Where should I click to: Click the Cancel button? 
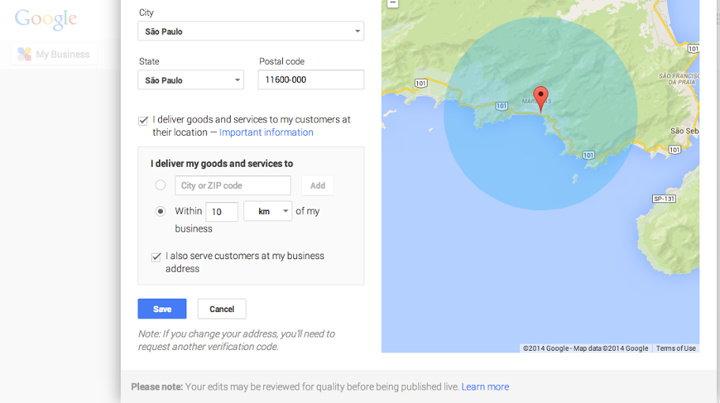pos(222,309)
